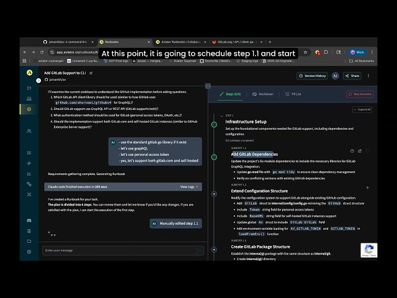Switch to the GitLab.org client-go browser tab
This screenshot has width=397, height=298.
point(237,42)
